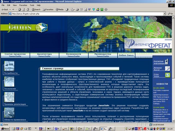The width and height of the screenshot is (175, 131).
Task: Open Возможности JanusSuite tab
Action: pyautogui.click(x=74, y=55)
